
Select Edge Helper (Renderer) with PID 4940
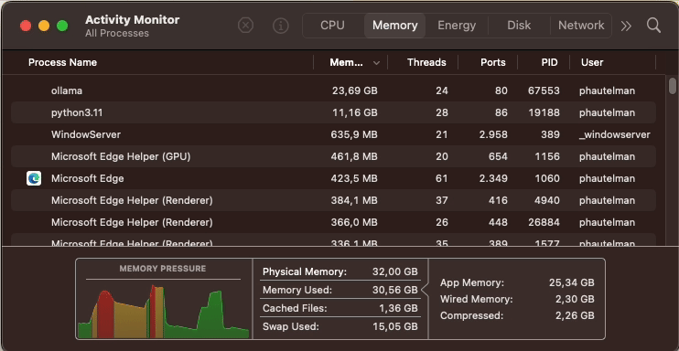coord(333,200)
